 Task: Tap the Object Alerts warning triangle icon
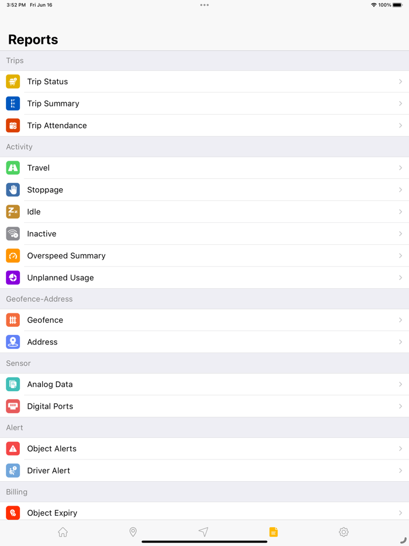(13, 448)
